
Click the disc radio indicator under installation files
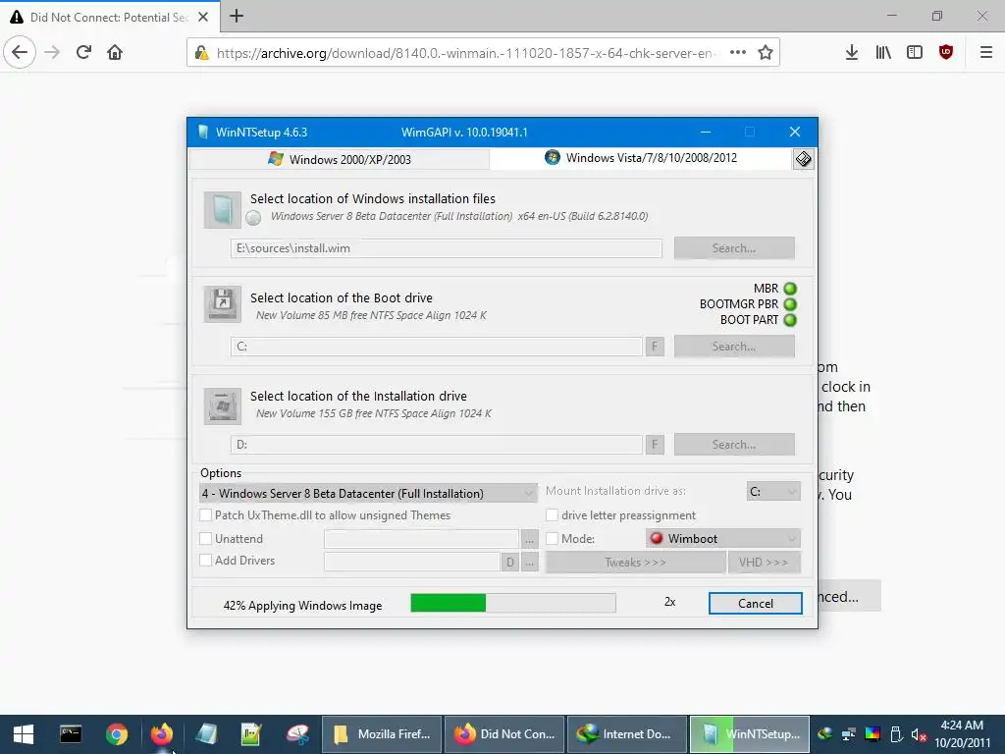[x=253, y=217]
